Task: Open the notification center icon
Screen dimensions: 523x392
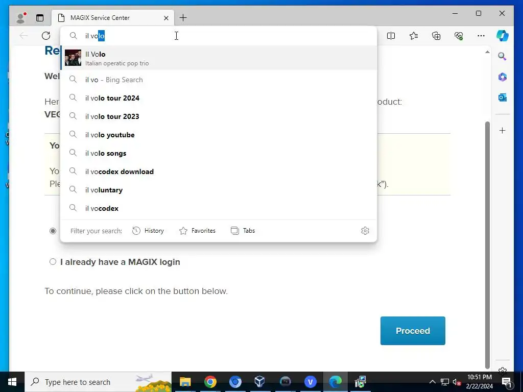Action: point(507,382)
